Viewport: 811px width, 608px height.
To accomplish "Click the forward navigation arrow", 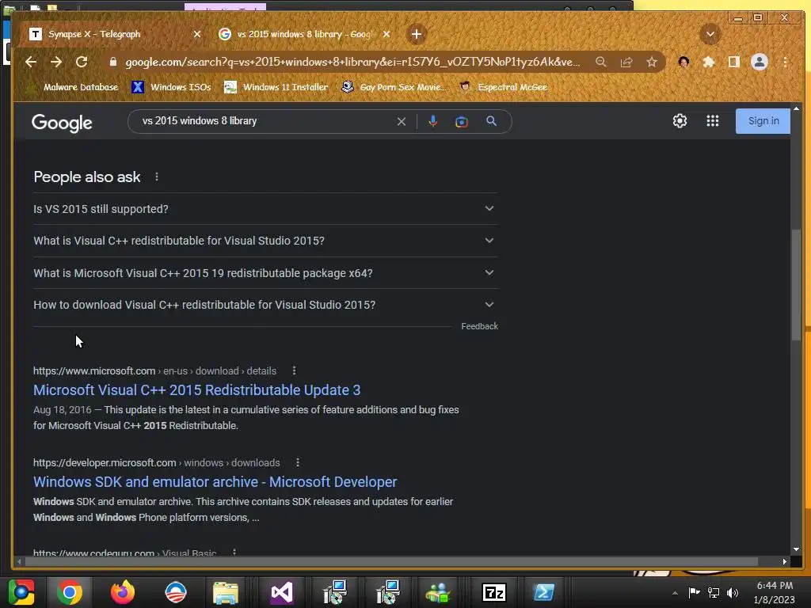I will [56, 62].
